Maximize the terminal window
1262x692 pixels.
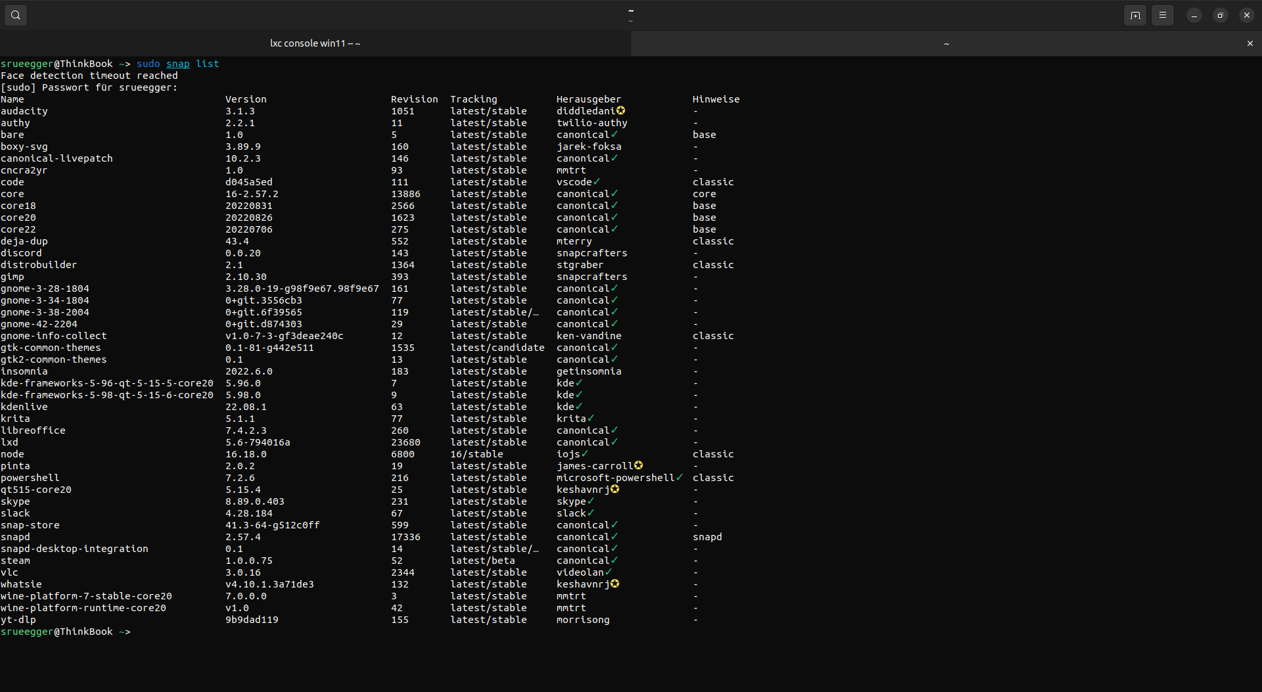[1221, 15]
